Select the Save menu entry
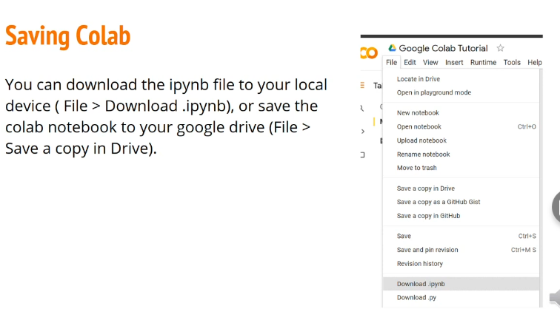The height and width of the screenshot is (309, 560). [x=461, y=237]
